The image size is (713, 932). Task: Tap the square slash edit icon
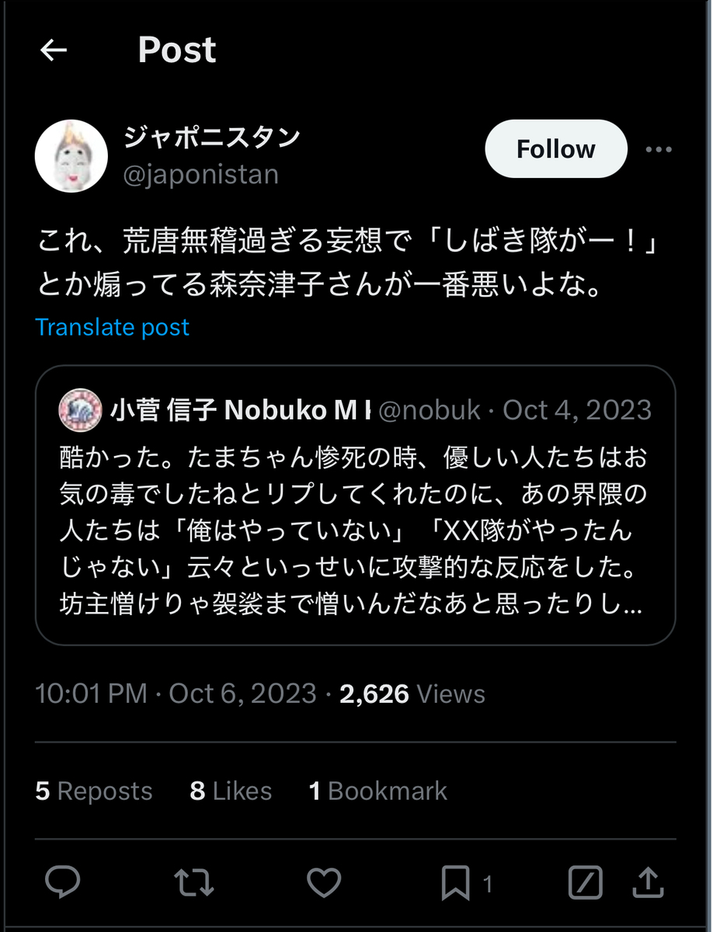tap(585, 882)
